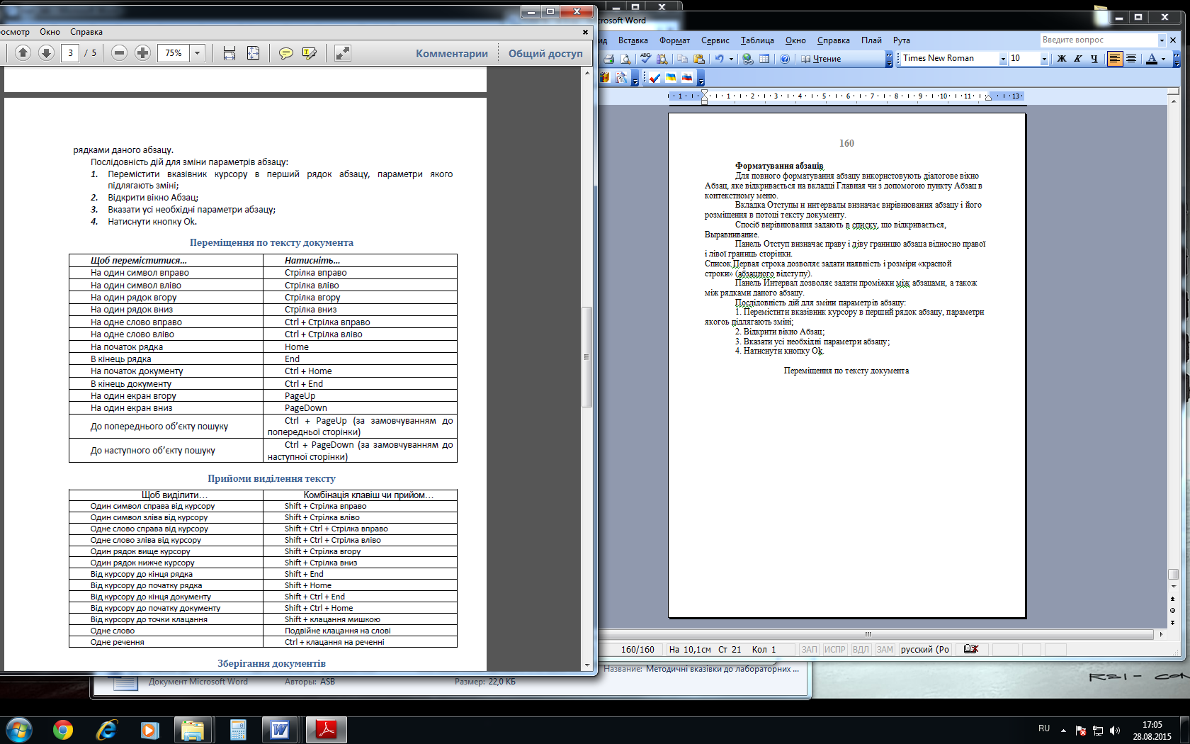Open Формат menu in Word
The height and width of the screenshot is (744, 1190).
coord(674,40)
